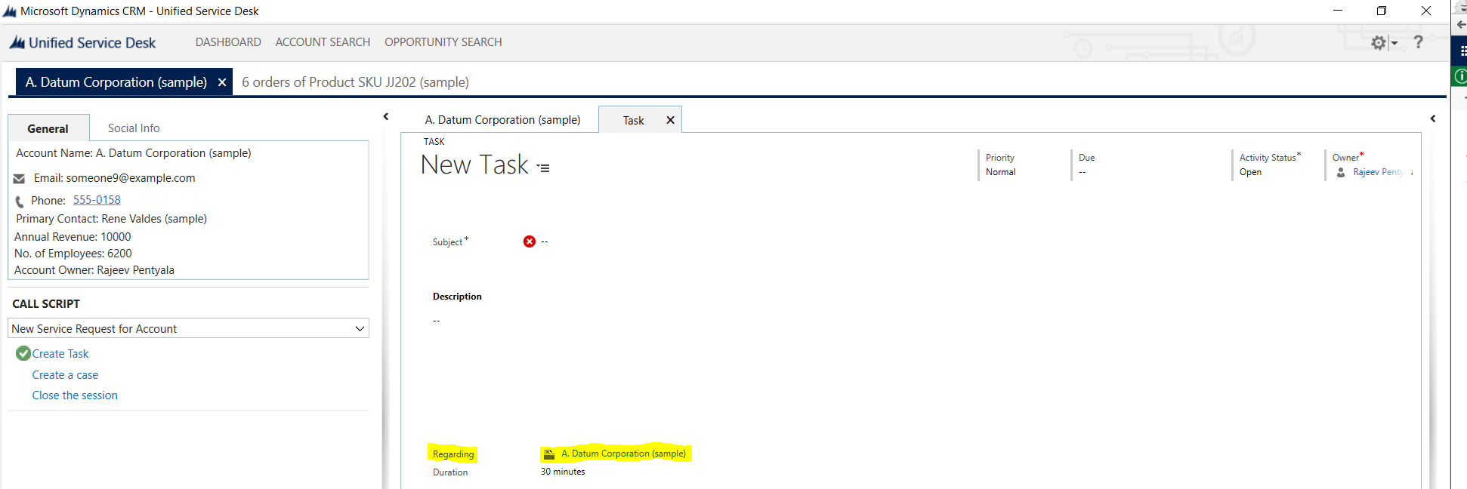Open the settings gear icon
This screenshot has height=489, width=1467.
point(1379,43)
